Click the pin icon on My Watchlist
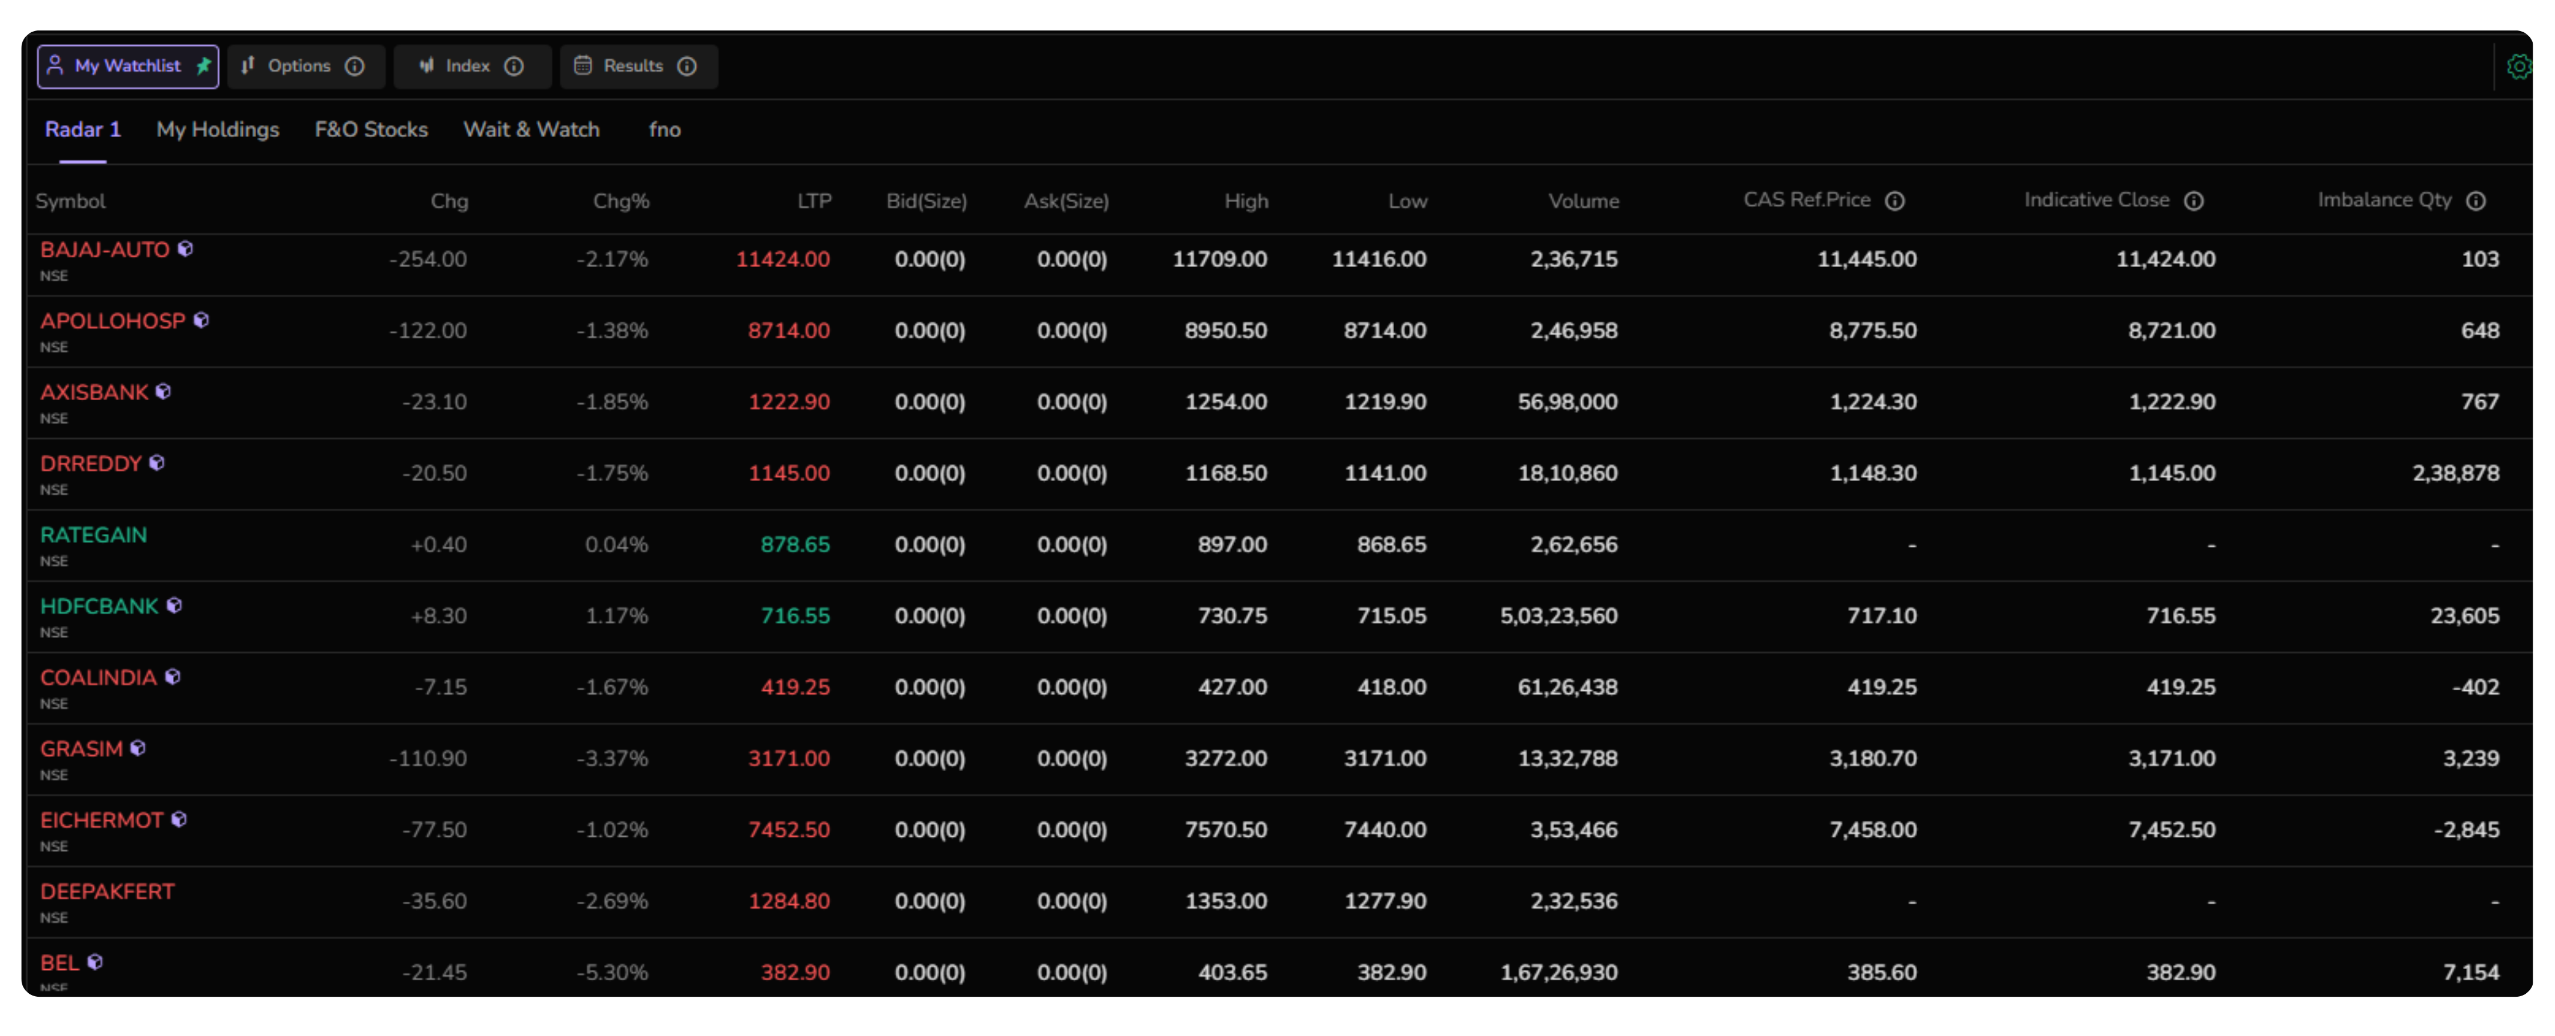The image size is (2555, 1036). (x=203, y=66)
